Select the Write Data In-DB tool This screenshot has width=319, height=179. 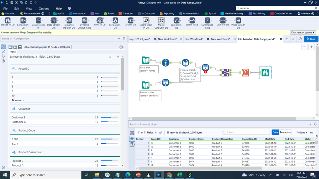pos(238,23)
